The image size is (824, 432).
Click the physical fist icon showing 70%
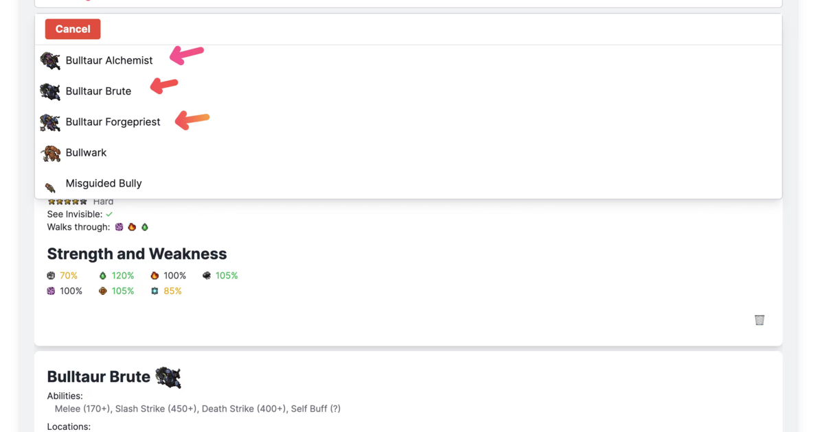click(51, 276)
